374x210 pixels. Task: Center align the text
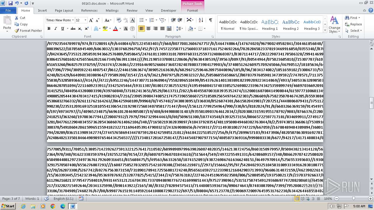coord(148,29)
